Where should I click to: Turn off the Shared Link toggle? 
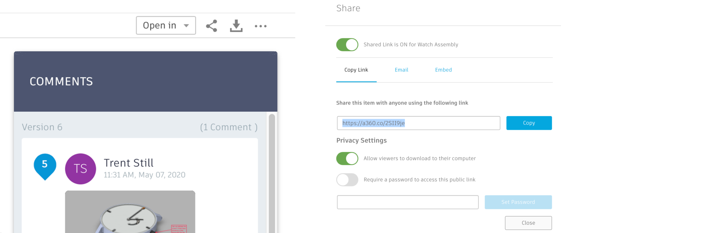347,45
